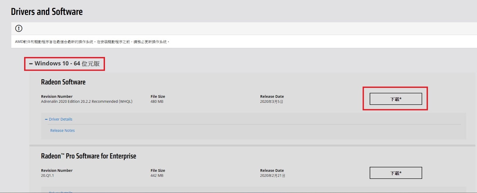Click the AMD operating system notice text
The height and width of the screenshot is (193, 477).
click(x=92, y=42)
